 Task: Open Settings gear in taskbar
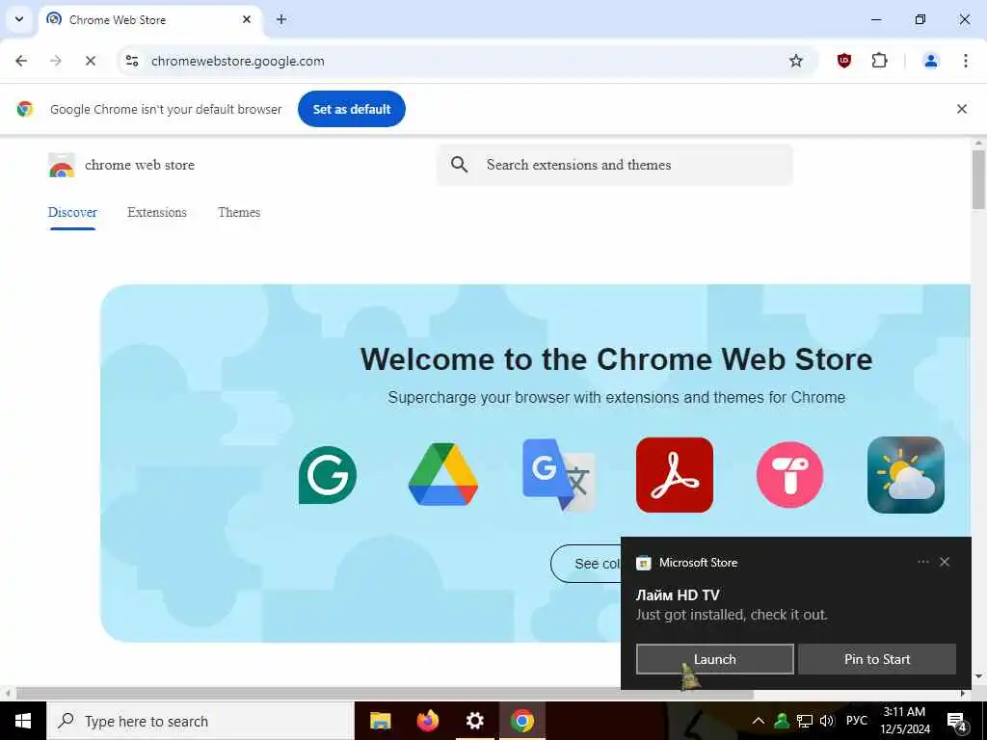coord(474,721)
